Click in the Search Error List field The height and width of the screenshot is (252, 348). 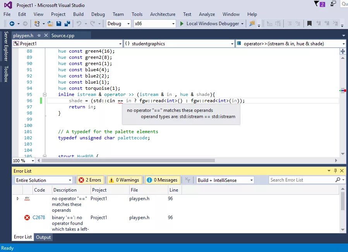pyautogui.click(x=302, y=180)
